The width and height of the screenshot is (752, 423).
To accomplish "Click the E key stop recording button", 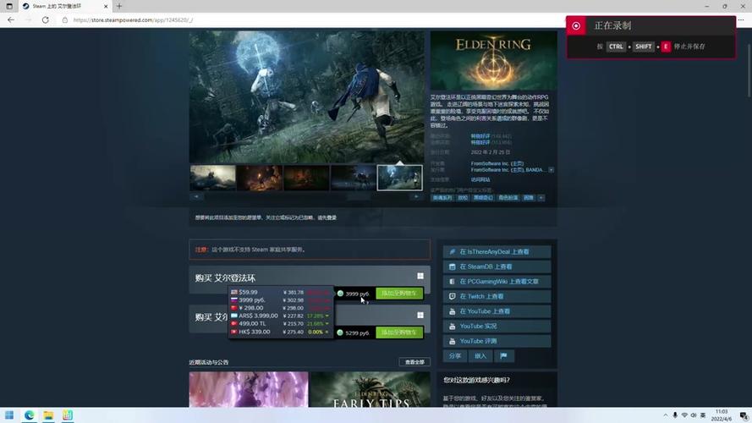I will 665,47.
